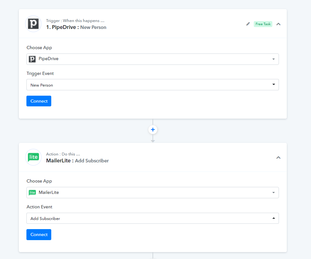Click Connect button under Action Event
The height and width of the screenshot is (259, 311).
pyautogui.click(x=39, y=234)
